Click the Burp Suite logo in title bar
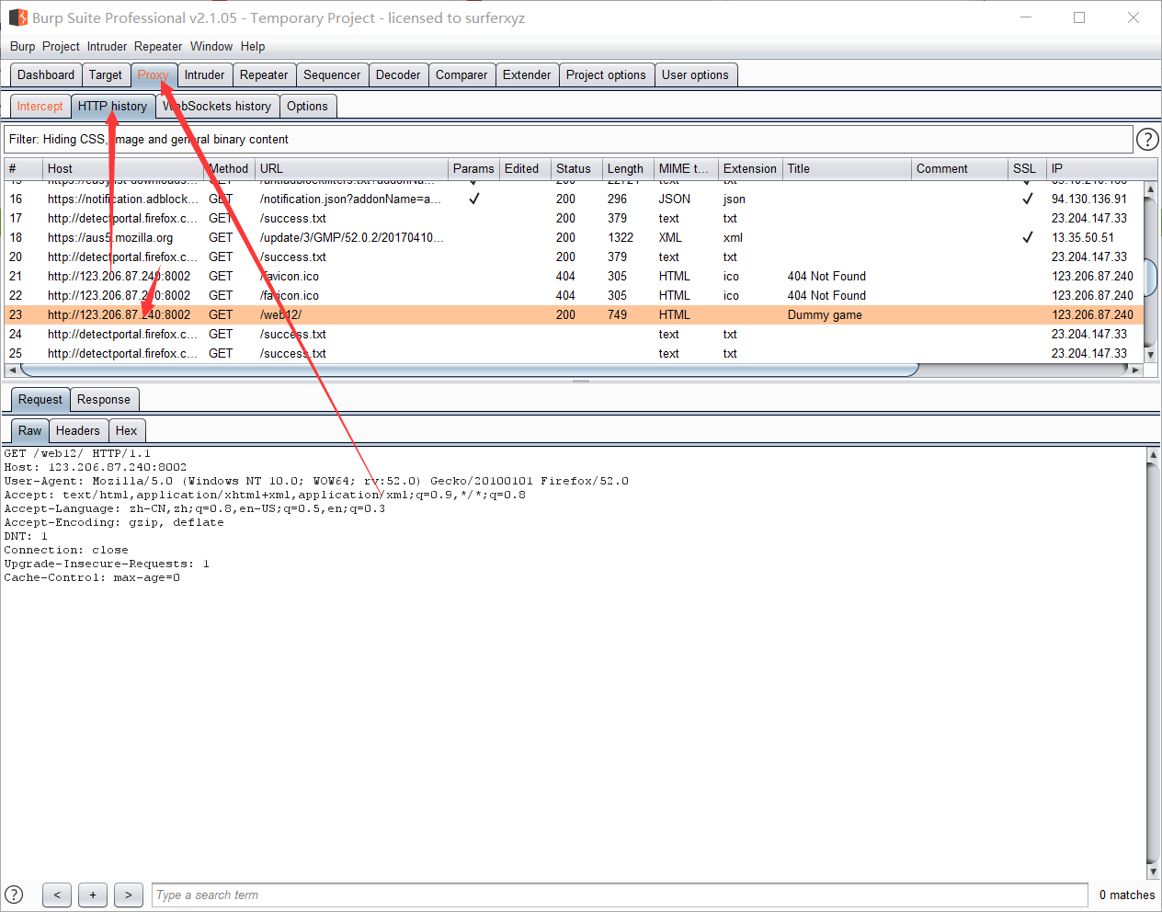 (17, 17)
